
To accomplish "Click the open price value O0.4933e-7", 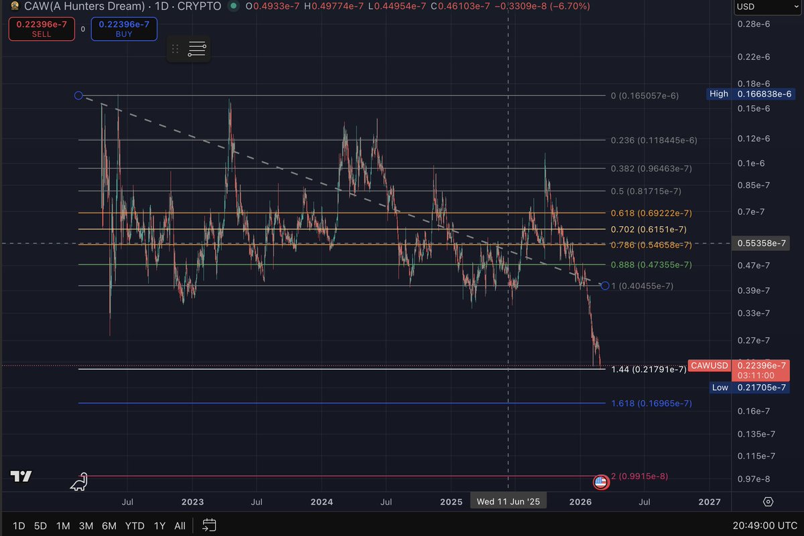I will pos(273,6).
